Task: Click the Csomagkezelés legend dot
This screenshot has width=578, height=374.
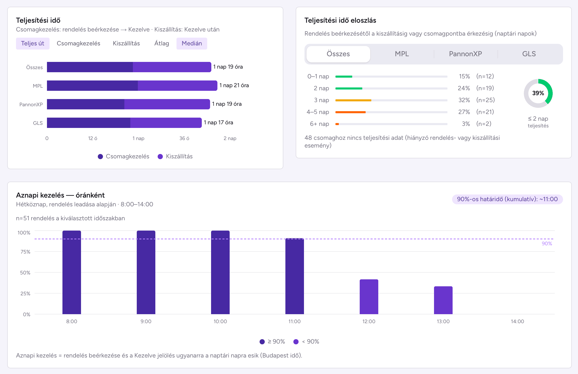Action: (x=100, y=157)
